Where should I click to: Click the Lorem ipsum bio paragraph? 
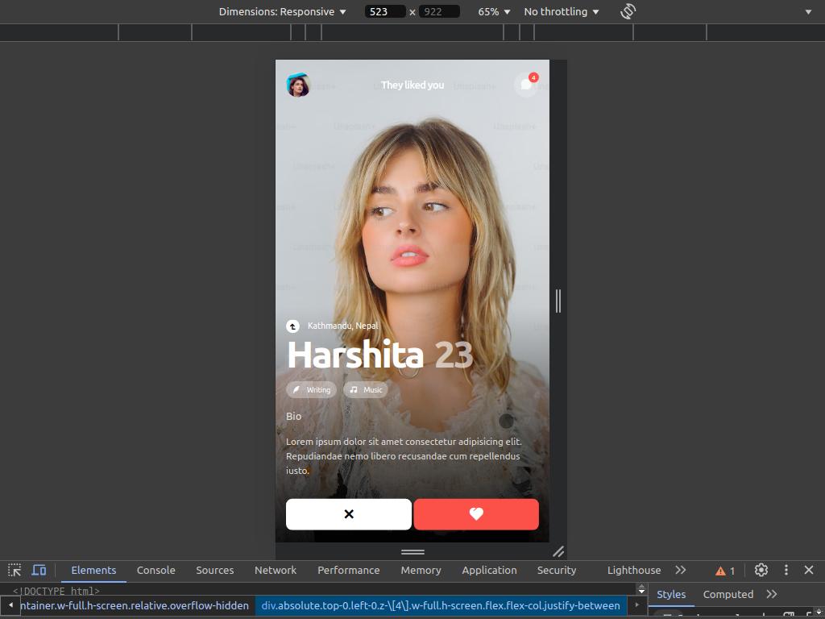point(404,456)
